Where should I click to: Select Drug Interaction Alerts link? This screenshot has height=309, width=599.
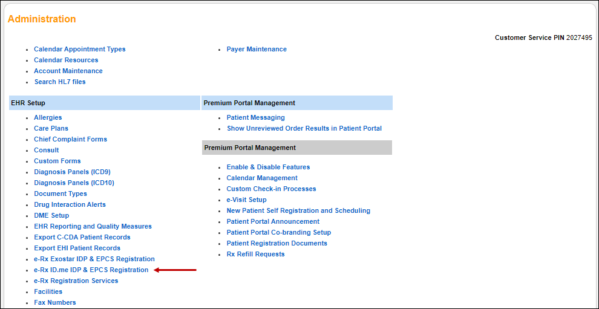(x=70, y=204)
